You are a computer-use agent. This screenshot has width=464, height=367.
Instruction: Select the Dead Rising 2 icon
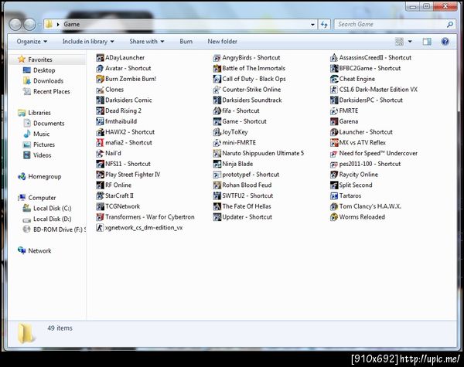(100, 111)
